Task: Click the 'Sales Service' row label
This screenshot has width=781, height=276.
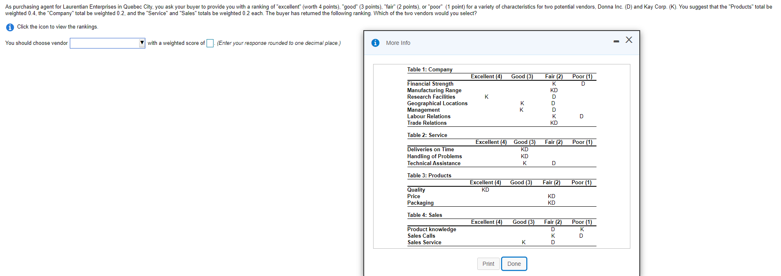Action: tap(424, 243)
